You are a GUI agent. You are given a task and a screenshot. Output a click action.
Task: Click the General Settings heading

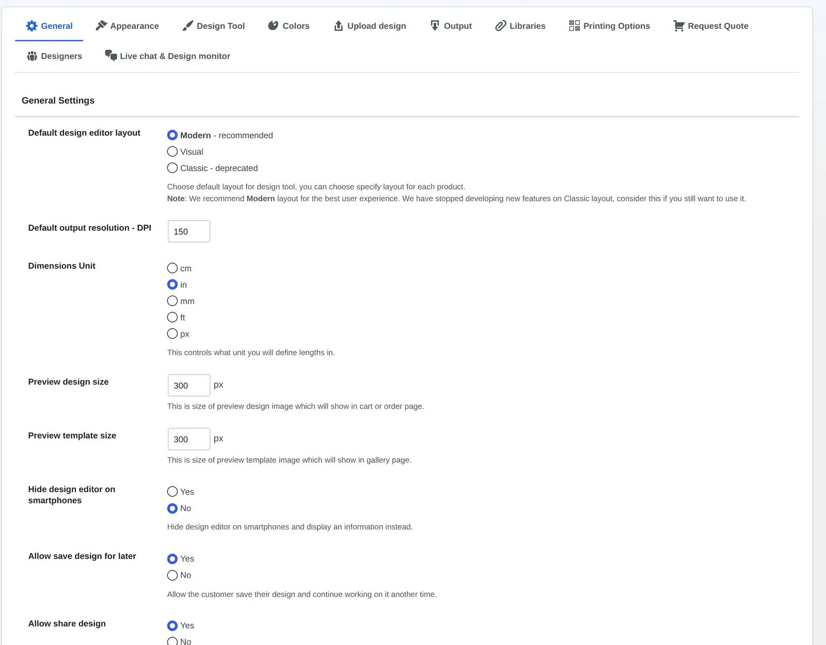(58, 101)
